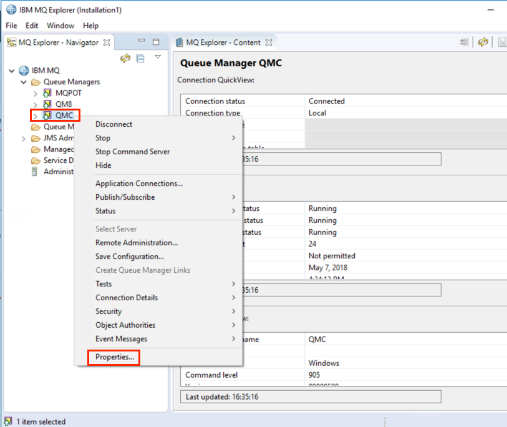Click the QMC queue manager icon
This screenshot has height=427, width=507.
tap(47, 115)
